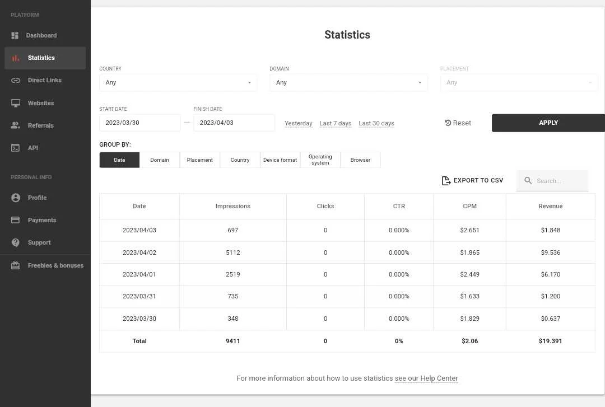Click Export to CSV
This screenshot has height=407, width=605.
(x=472, y=180)
